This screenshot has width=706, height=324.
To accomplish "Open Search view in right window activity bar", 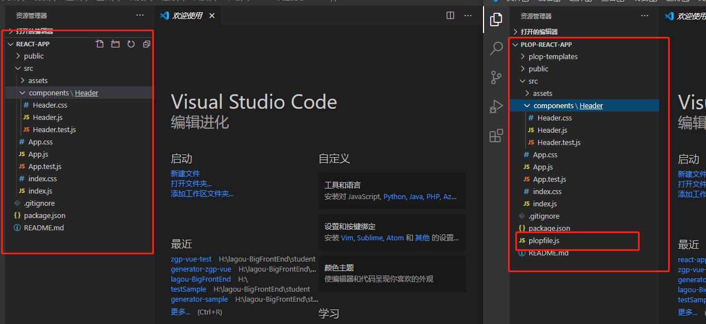I will coord(496,49).
